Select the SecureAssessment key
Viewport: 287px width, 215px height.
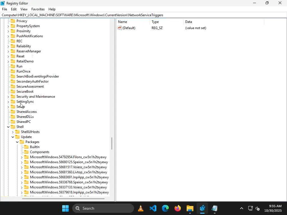click(30, 86)
